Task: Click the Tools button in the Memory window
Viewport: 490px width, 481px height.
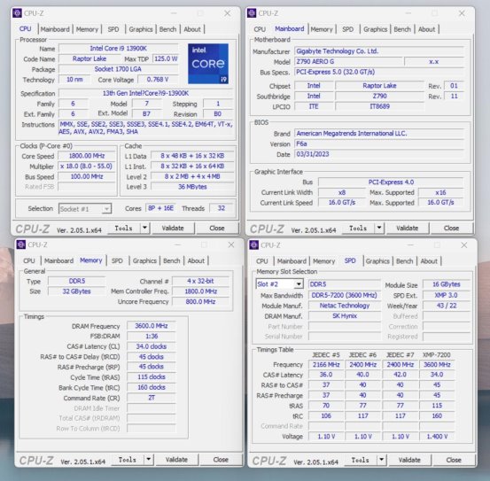Action: coord(128,460)
